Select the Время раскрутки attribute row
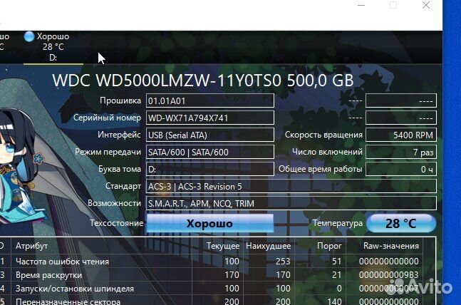461x305 pixels. (x=212, y=274)
